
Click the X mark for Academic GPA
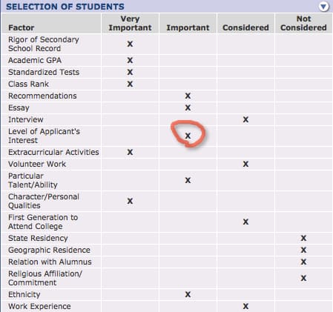130,60
